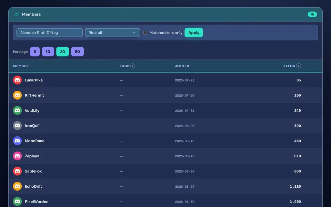
Task: Open the Tags help question mark icon
Action: pos(132,66)
